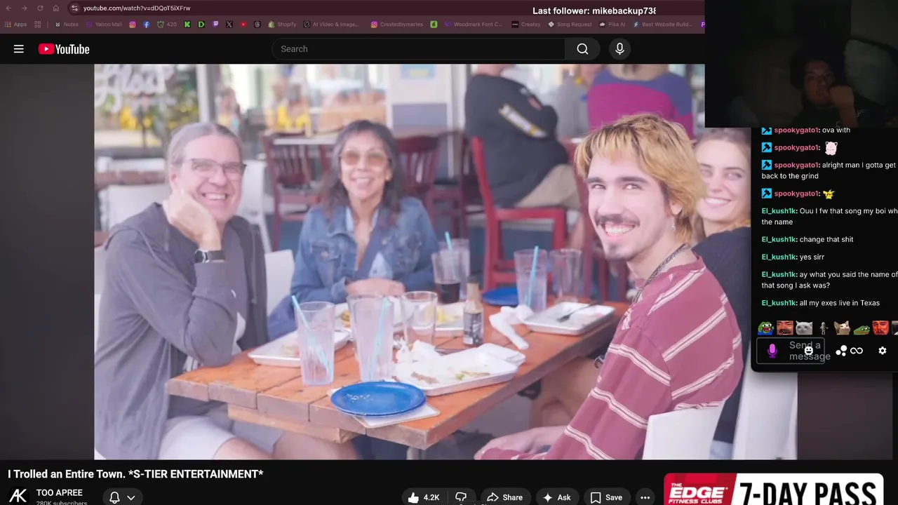Image resolution: width=898 pixels, height=505 pixels.
Task: Select the Pepe frog in blue shirt emote
Action: click(x=765, y=328)
